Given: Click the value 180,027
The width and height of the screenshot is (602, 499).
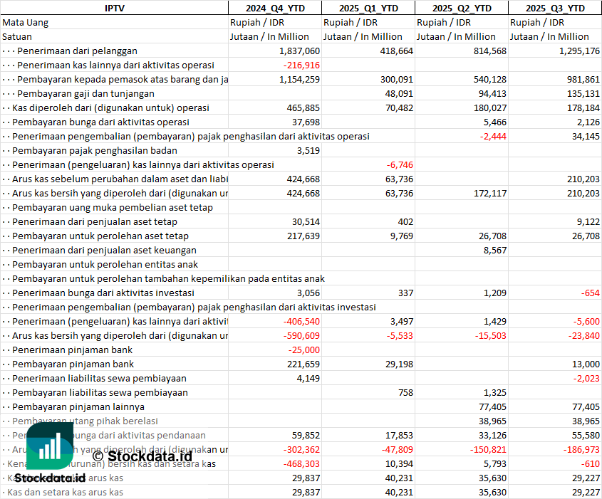Looking at the screenshot, I should pyautogui.click(x=490, y=107).
